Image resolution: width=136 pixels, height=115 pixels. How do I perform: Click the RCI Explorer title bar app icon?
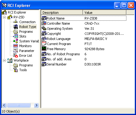pyautogui.click(x=4, y=5)
